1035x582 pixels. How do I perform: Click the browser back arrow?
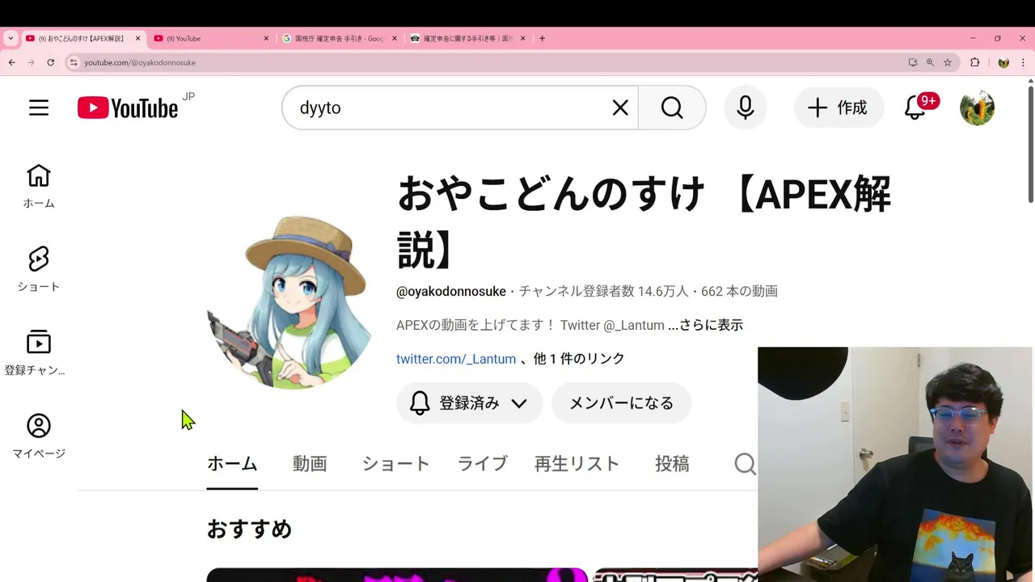coord(11,62)
